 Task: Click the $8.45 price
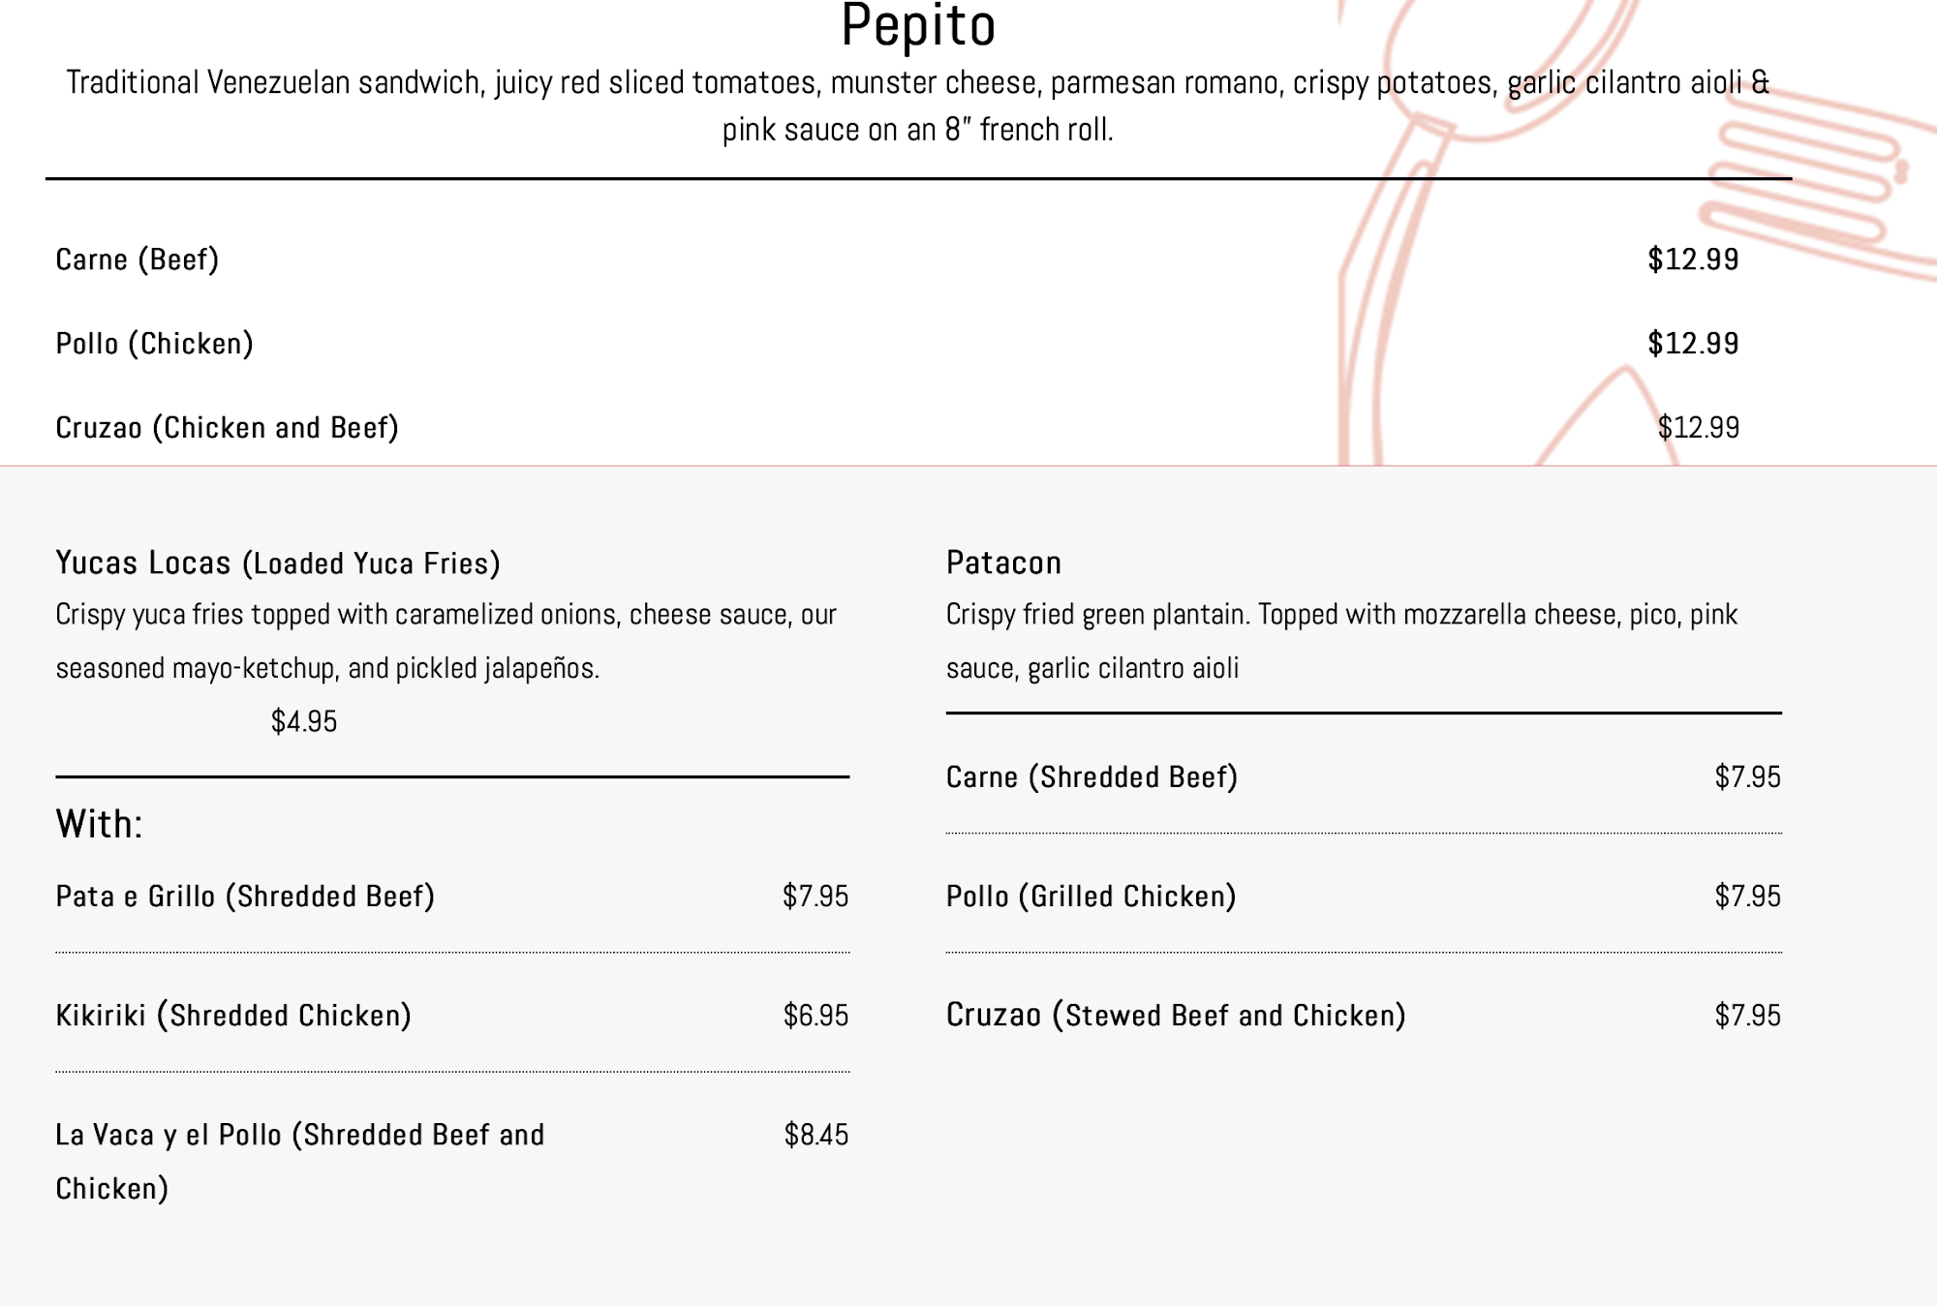(x=815, y=1135)
